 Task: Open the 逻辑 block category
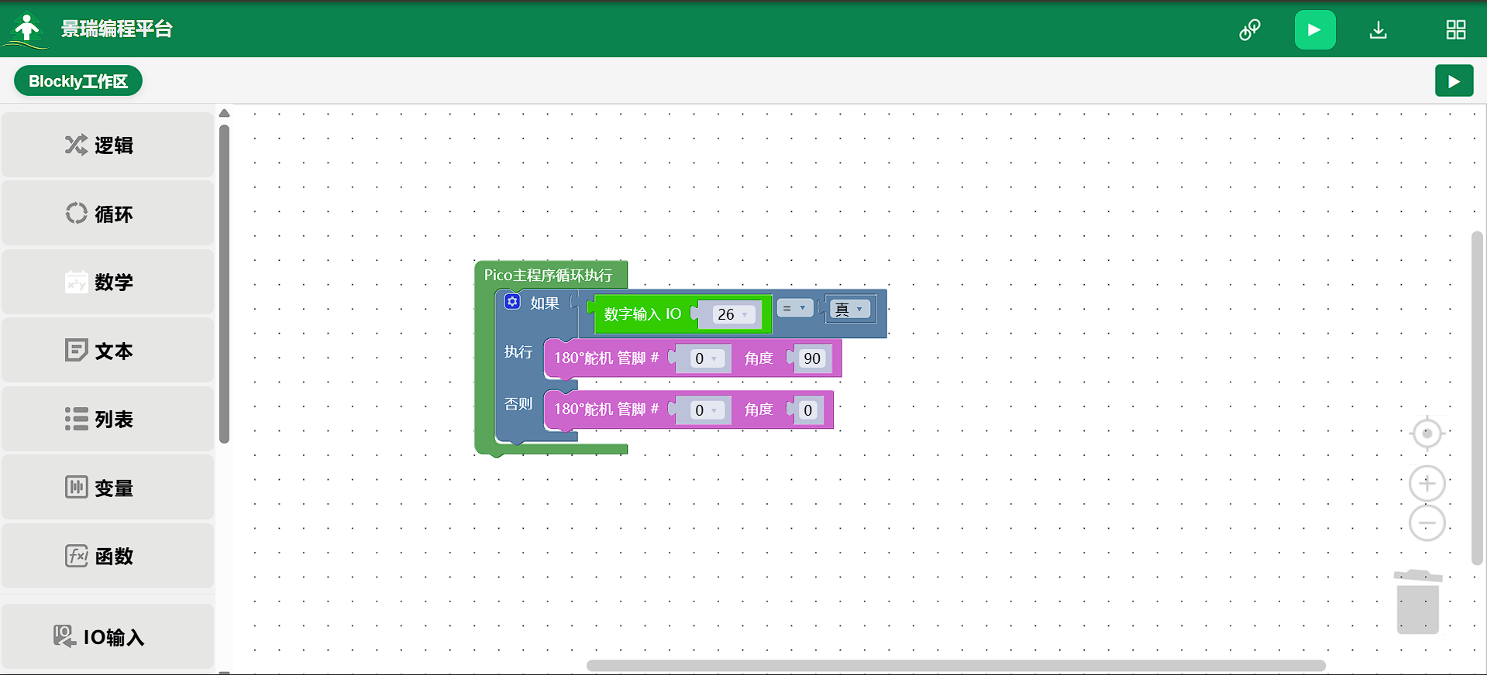point(108,145)
